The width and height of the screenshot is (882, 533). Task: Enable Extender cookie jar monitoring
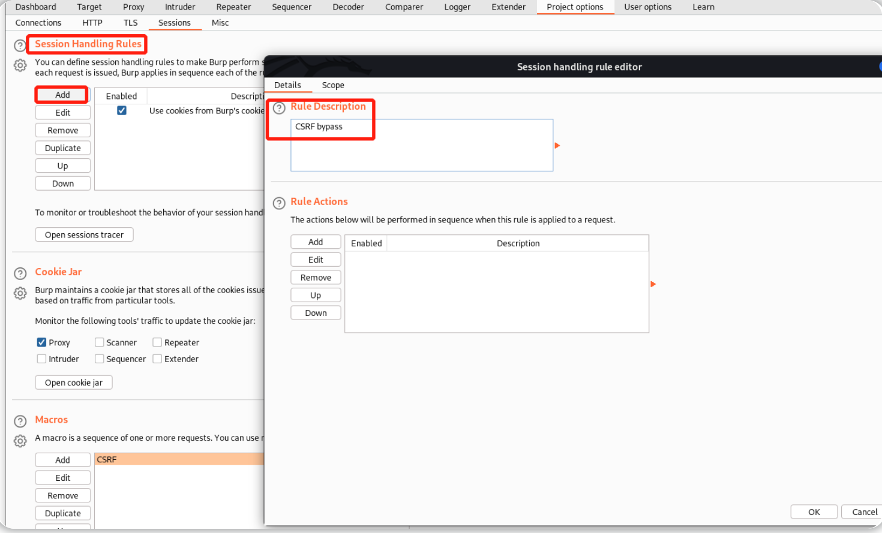(x=157, y=359)
